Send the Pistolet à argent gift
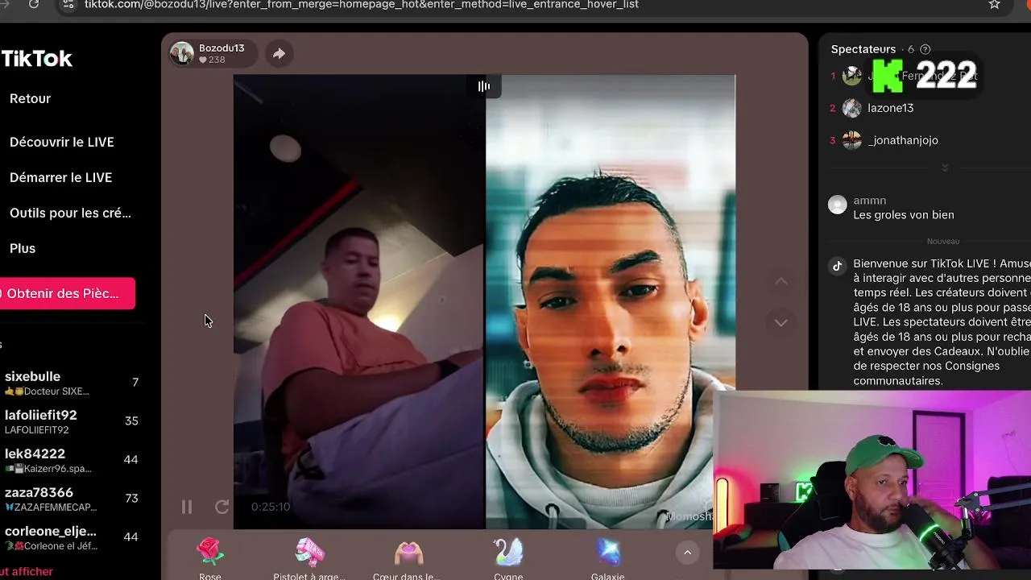This screenshot has width=1031, height=580. pyautogui.click(x=309, y=557)
